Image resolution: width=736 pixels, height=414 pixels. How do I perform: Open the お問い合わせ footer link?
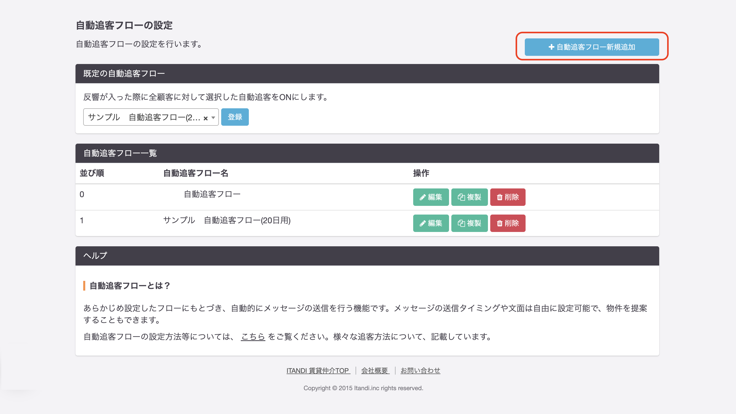pos(420,370)
